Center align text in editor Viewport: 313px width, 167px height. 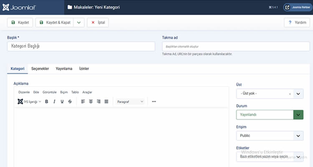(91, 101)
